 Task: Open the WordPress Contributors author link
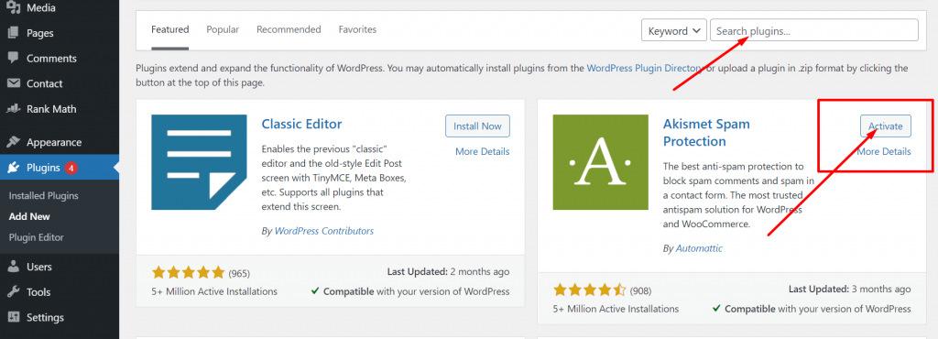(324, 231)
